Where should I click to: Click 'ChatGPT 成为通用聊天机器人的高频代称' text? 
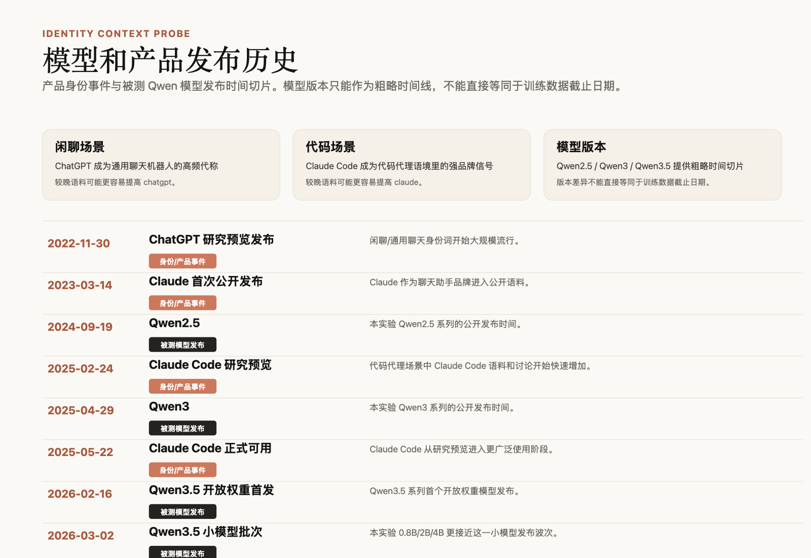click(136, 166)
